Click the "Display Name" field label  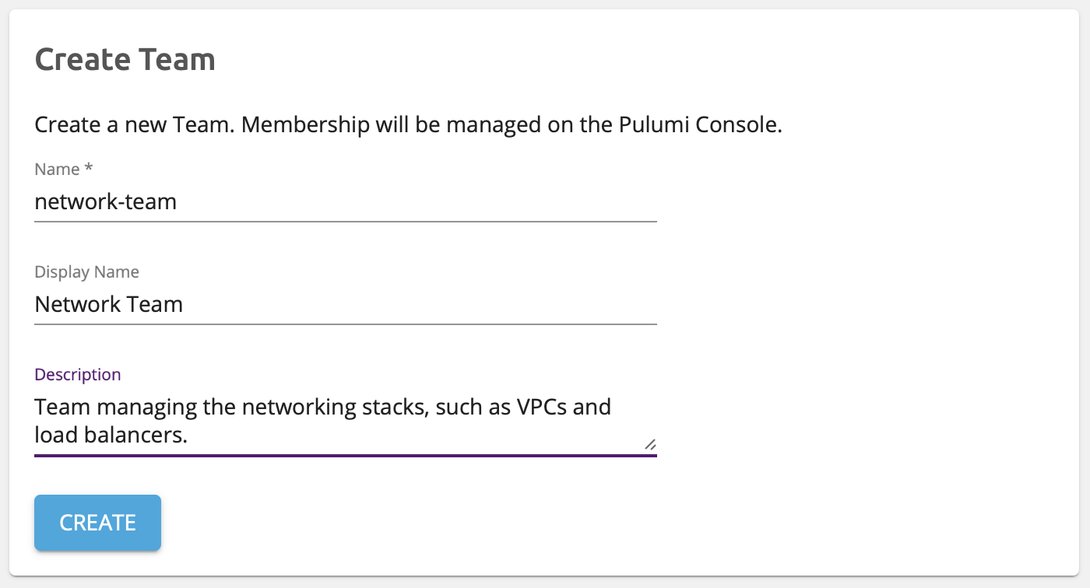tap(86, 272)
